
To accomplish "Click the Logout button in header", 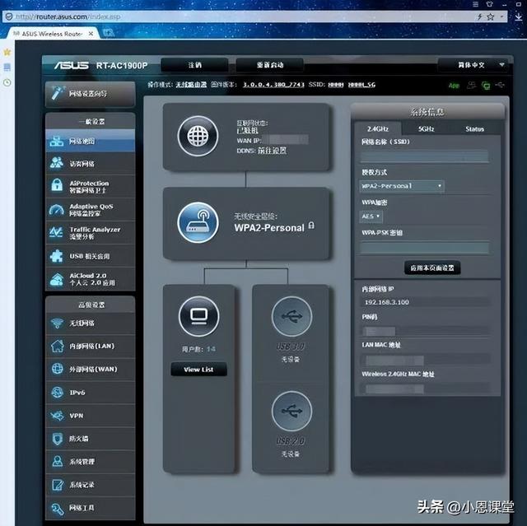I will (x=194, y=65).
